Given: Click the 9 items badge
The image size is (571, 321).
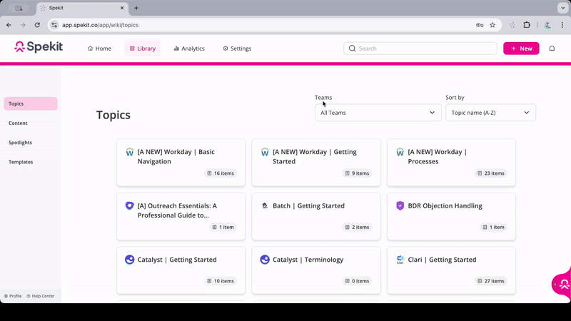Looking at the screenshot, I should (x=357, y=173).
